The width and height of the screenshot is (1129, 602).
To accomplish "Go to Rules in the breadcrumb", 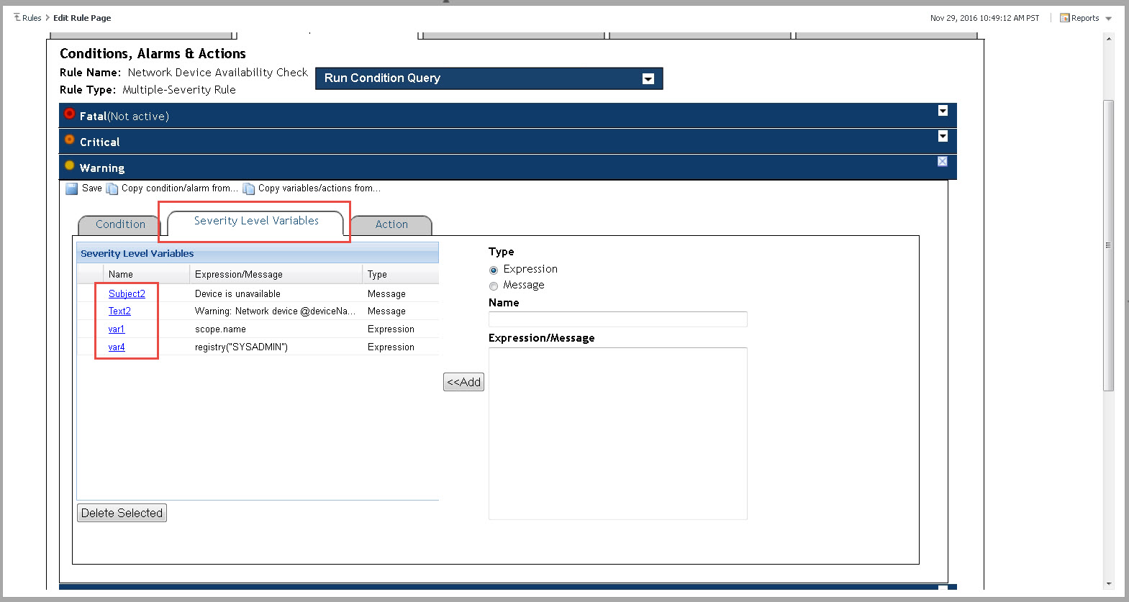I will point(32,18).
